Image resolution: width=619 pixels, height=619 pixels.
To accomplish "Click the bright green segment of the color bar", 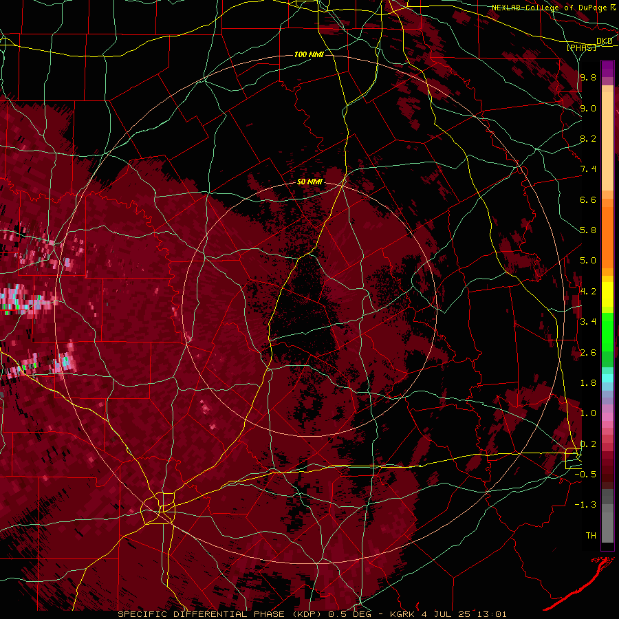I will (x=607, y=332).
